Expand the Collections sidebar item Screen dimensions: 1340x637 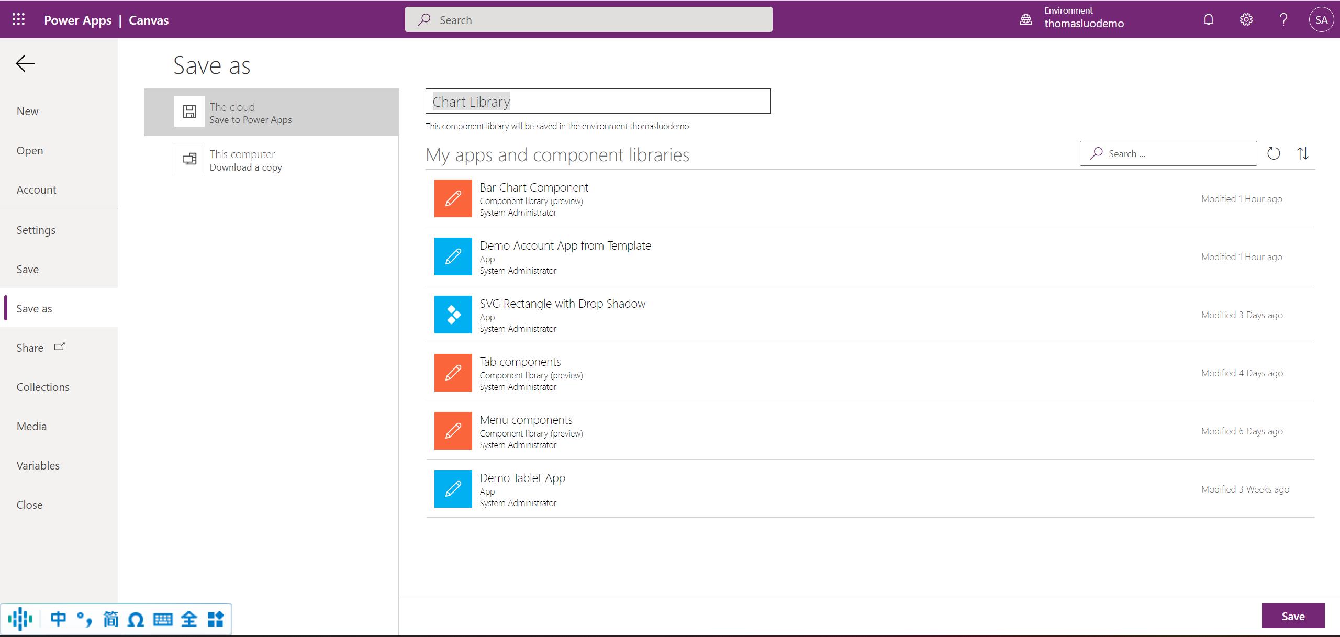click(x=43, y=386)
